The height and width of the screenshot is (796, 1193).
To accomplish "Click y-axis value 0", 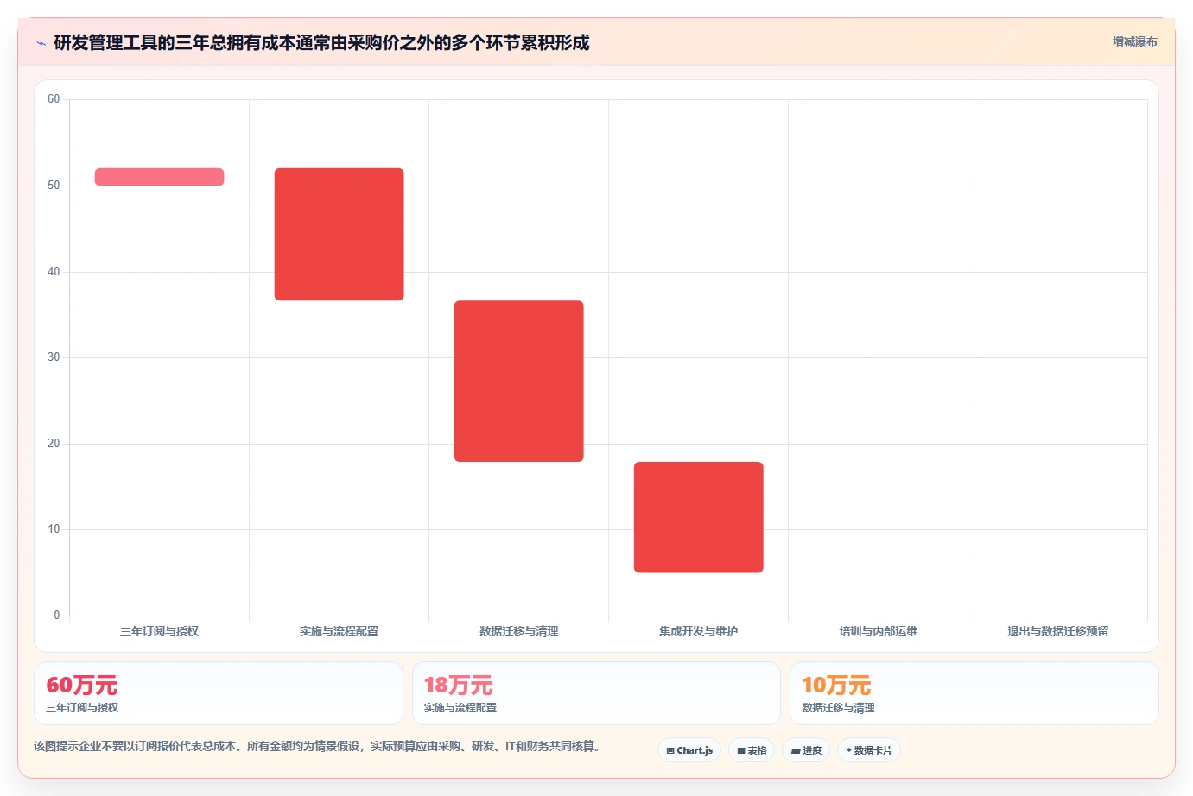I will click(x=57, y=616).
